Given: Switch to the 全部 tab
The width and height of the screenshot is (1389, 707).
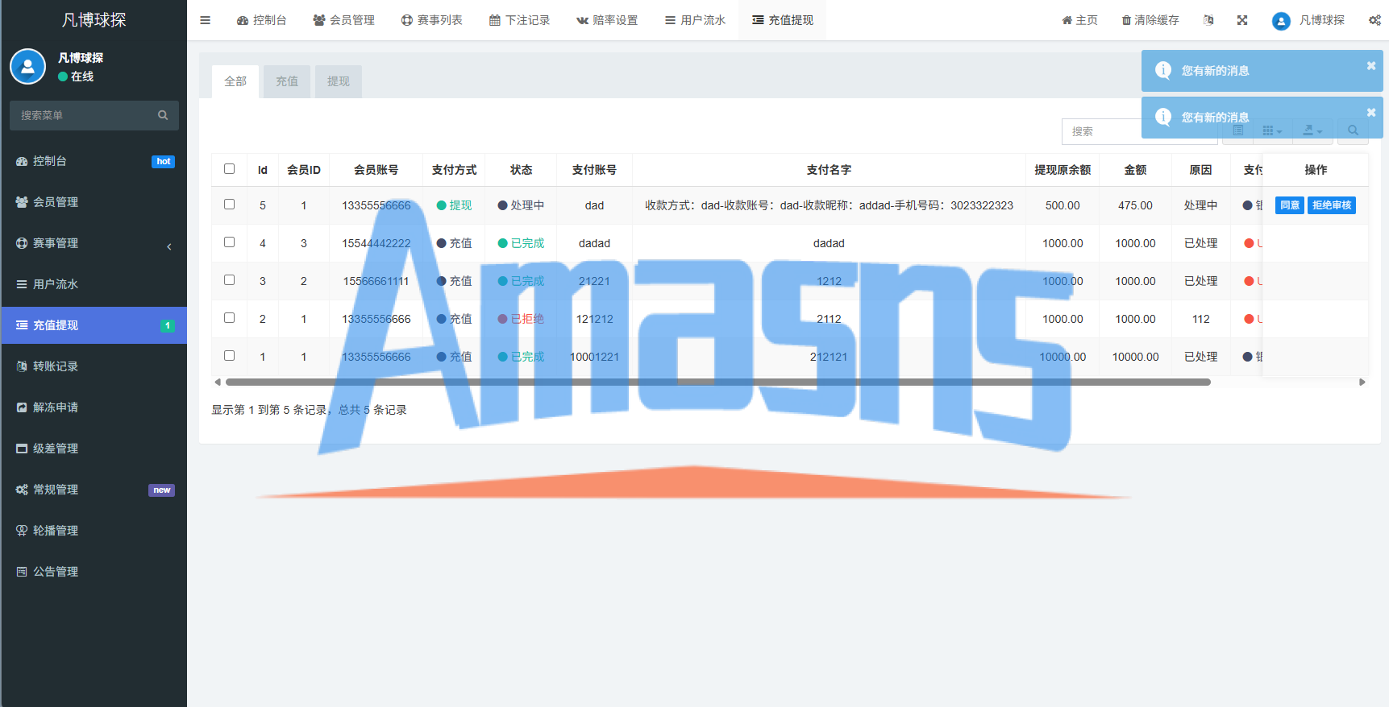Looking at the screenshot, I should tap(235, 81).
